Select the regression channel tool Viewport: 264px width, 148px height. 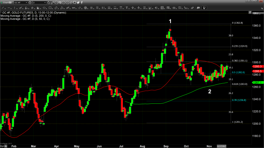pos(68,8)
